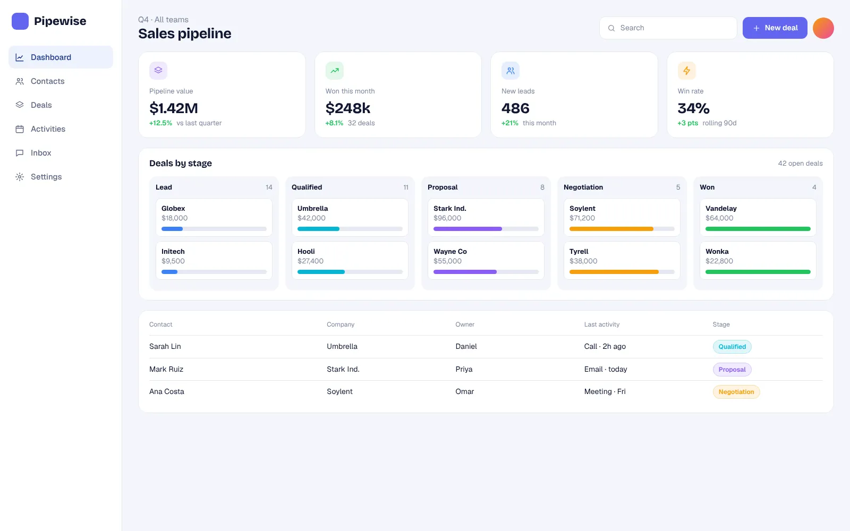Open the Dashboard menu item
This screenshot has width=850, height=531.
tap(61, 57)
